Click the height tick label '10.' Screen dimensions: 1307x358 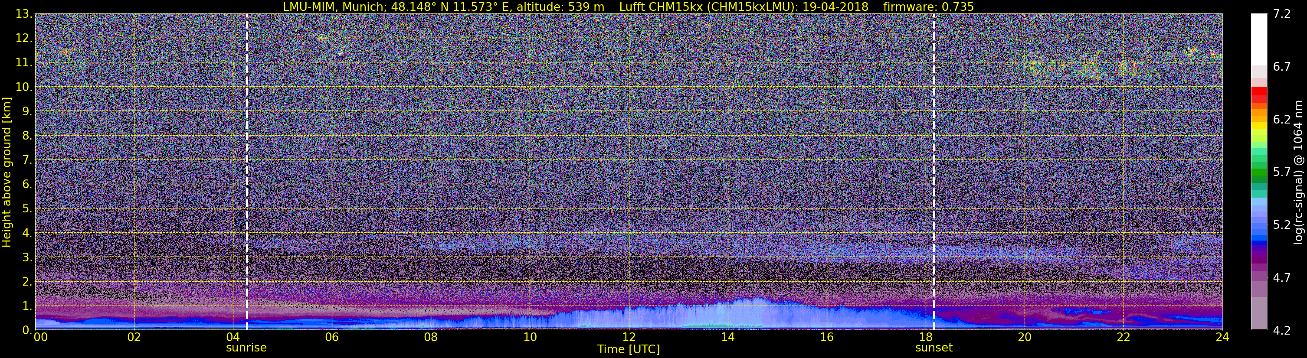[x=24, y=87]
